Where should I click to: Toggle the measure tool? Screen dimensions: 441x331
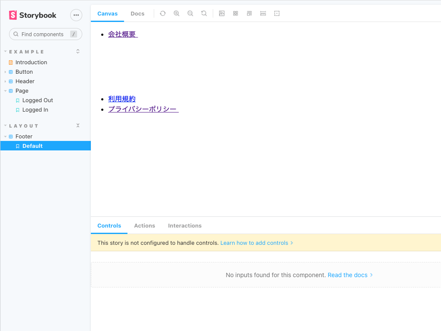pos(263,13)
